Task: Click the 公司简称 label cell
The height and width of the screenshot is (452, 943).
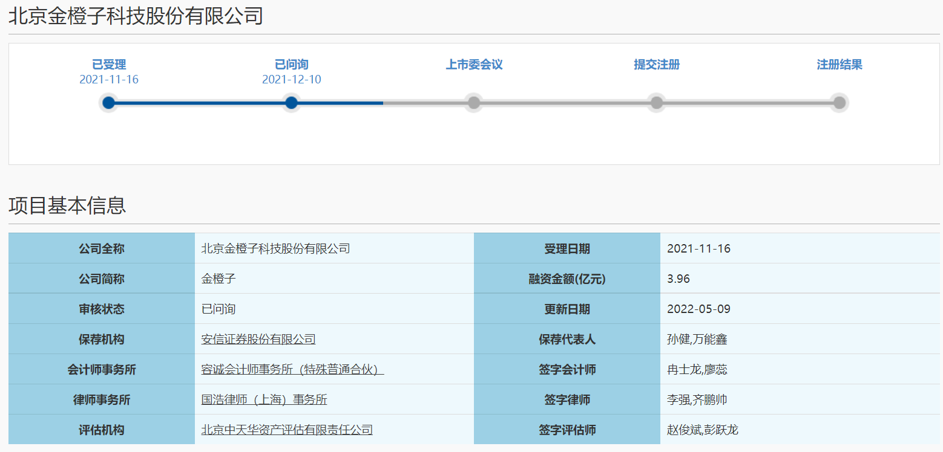Action: pos(102,279)
